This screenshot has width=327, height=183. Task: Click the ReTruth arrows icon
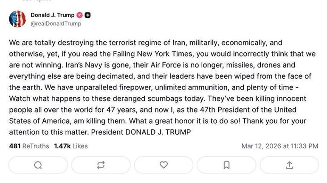[x=101, y=165]
